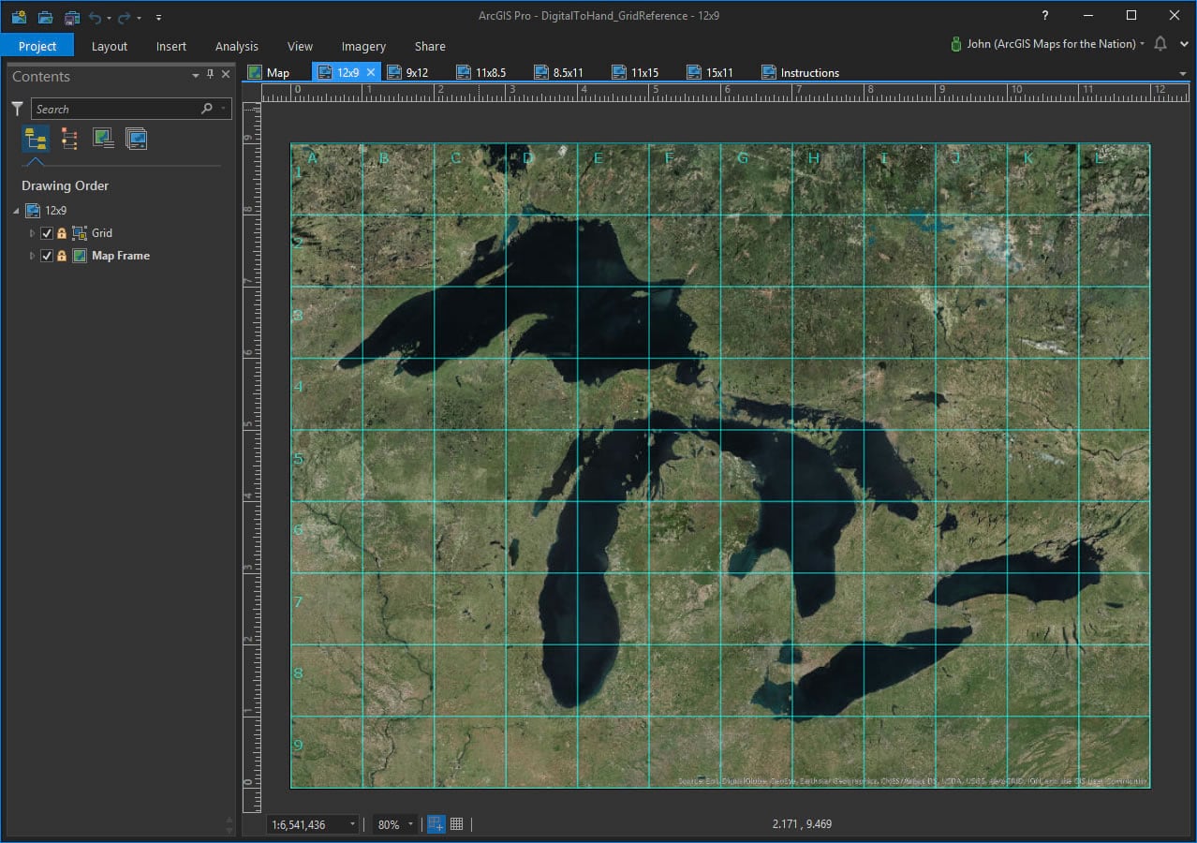
Task: Open the 80% zoom level dropdown
Action: [410, 824]
